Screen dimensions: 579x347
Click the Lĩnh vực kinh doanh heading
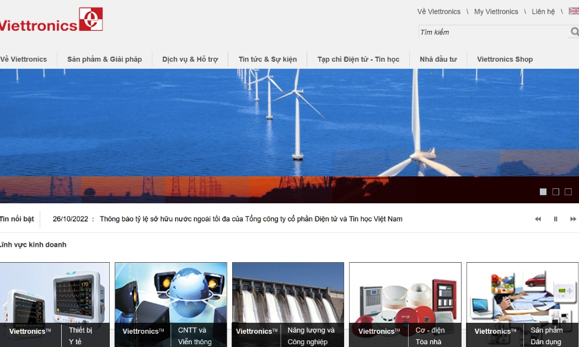tap(33, 245)
